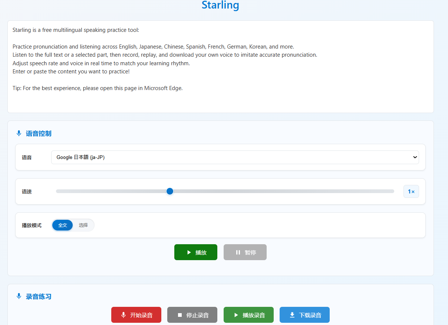448x325 pixels.
Task: Click the microphone icon beside 语音控制
Action: tap(19, 133)
